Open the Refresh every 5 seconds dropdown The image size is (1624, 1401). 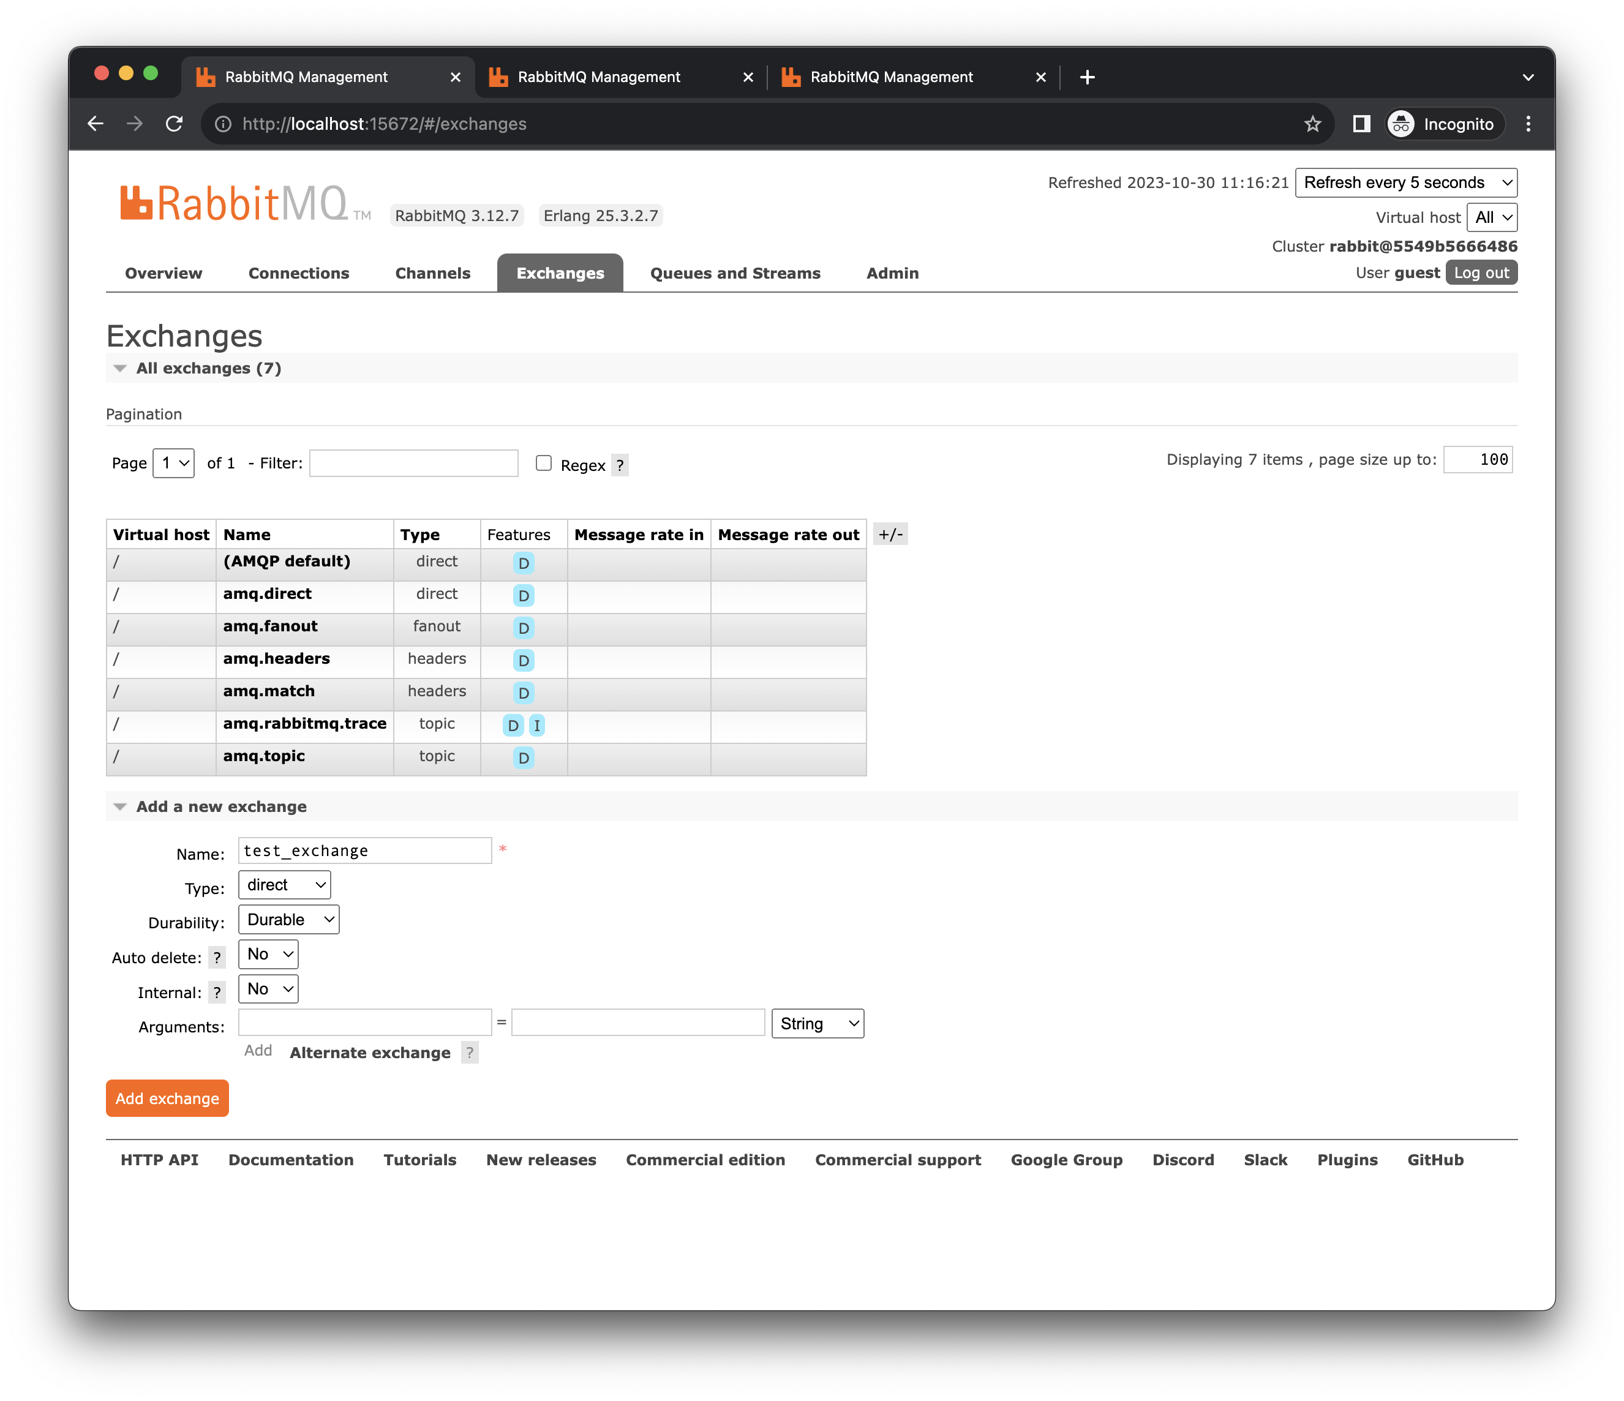(x=1406, y=182)
